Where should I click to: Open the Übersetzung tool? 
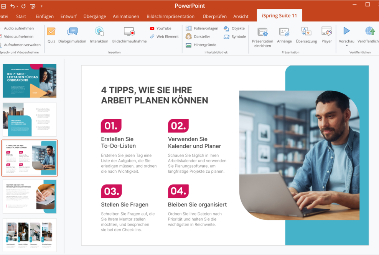tap(306, 34)
